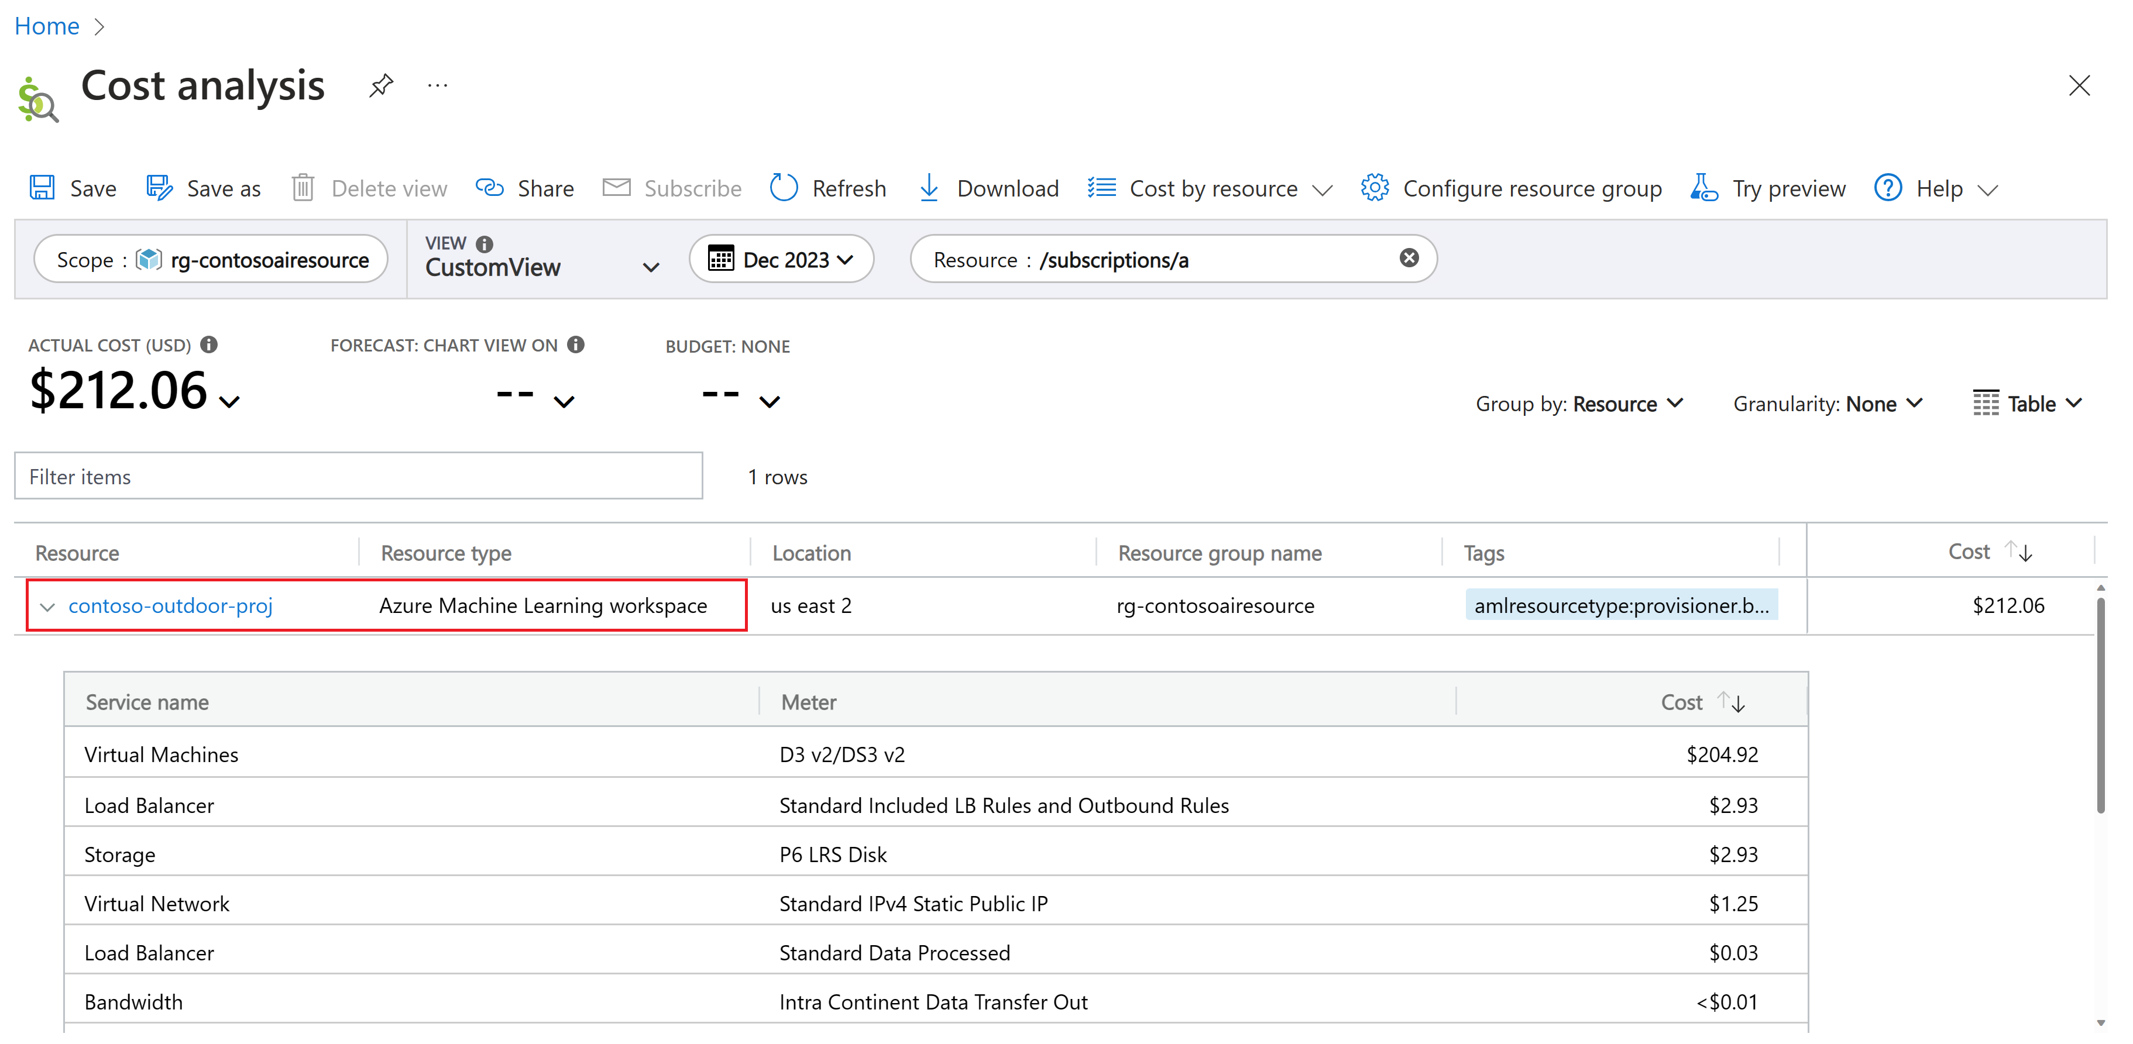
Task: Click the Save toolbar button
Action: point(73,188)
